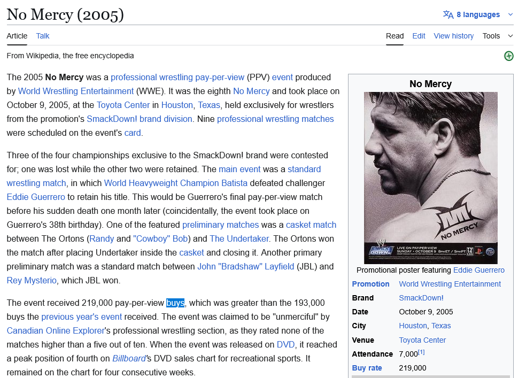Follow Canadian Online Explorer link
The image size is (518, 378).
coord(56,330)
